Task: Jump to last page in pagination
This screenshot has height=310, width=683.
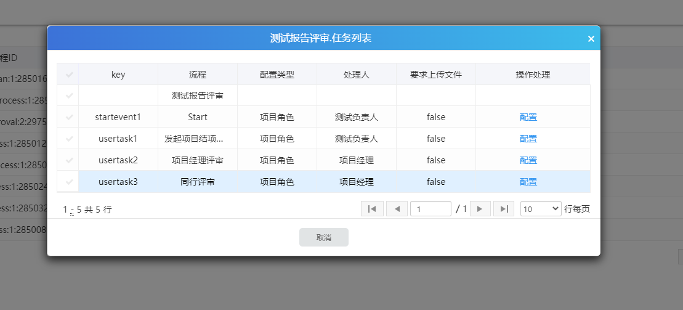Action: (504, 209)
